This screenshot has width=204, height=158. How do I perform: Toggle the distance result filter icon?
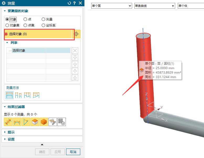[8, 122]
